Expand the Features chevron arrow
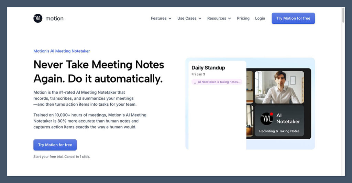 pyautogui.click(x=170, y=19)
